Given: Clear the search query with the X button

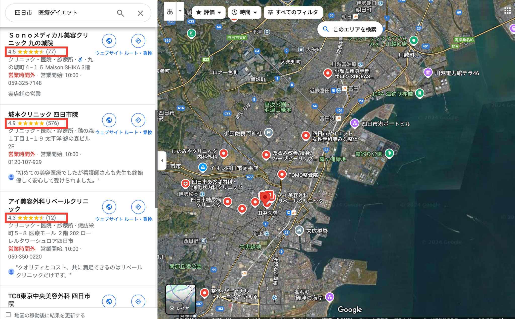Looking at the screenshot, I should (x=140, y=13).
